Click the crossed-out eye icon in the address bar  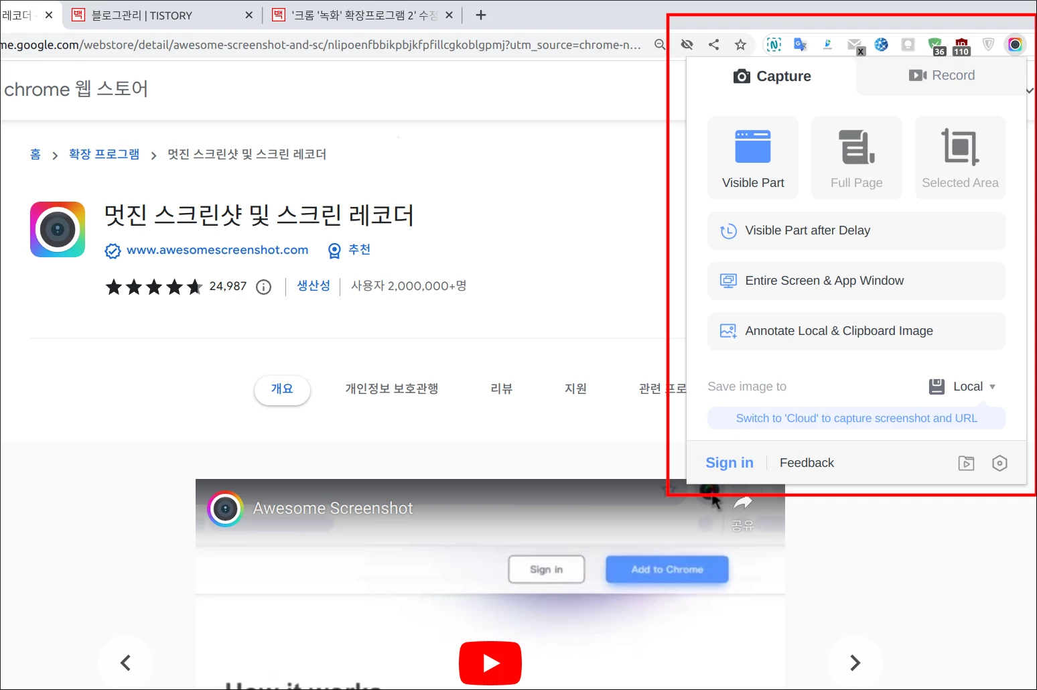pos(687,45)
